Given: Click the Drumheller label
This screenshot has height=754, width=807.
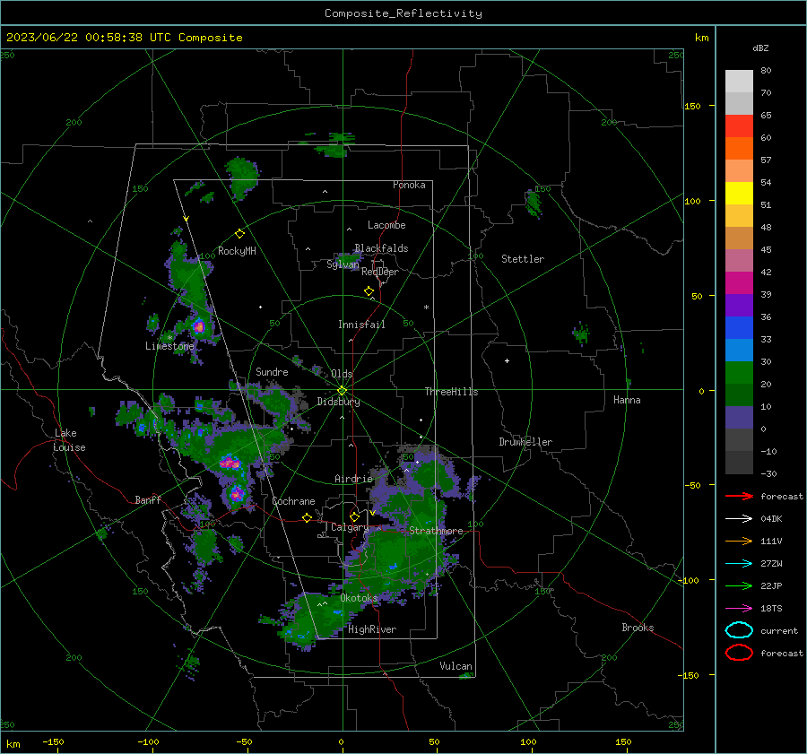Looking at the screenshot, I should pos(525,442).
